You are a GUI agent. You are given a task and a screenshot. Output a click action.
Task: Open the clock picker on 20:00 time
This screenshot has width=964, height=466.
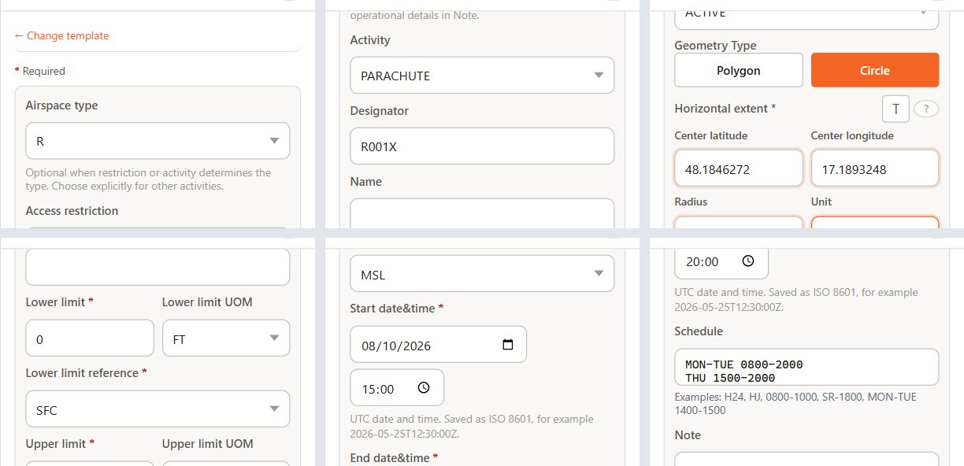click(748, 261)
